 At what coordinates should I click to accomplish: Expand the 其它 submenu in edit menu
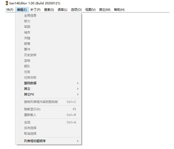click(x=48, y=89)
